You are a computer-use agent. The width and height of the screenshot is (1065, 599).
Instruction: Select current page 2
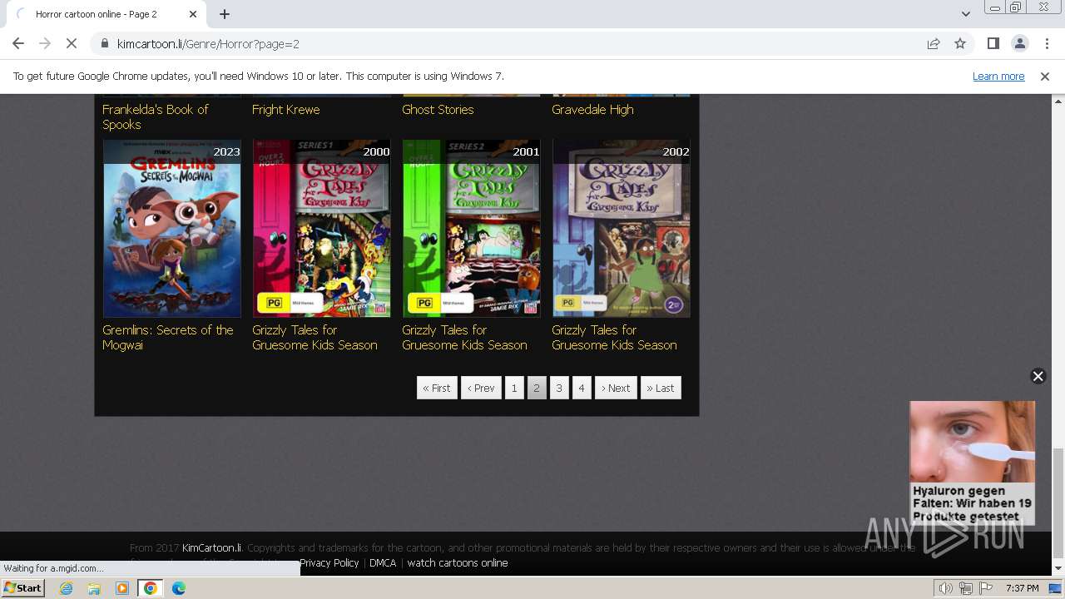coord(537,388)
